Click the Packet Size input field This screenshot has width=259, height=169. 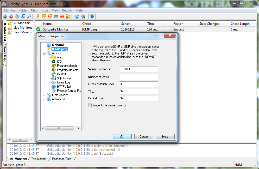(138, 99)
